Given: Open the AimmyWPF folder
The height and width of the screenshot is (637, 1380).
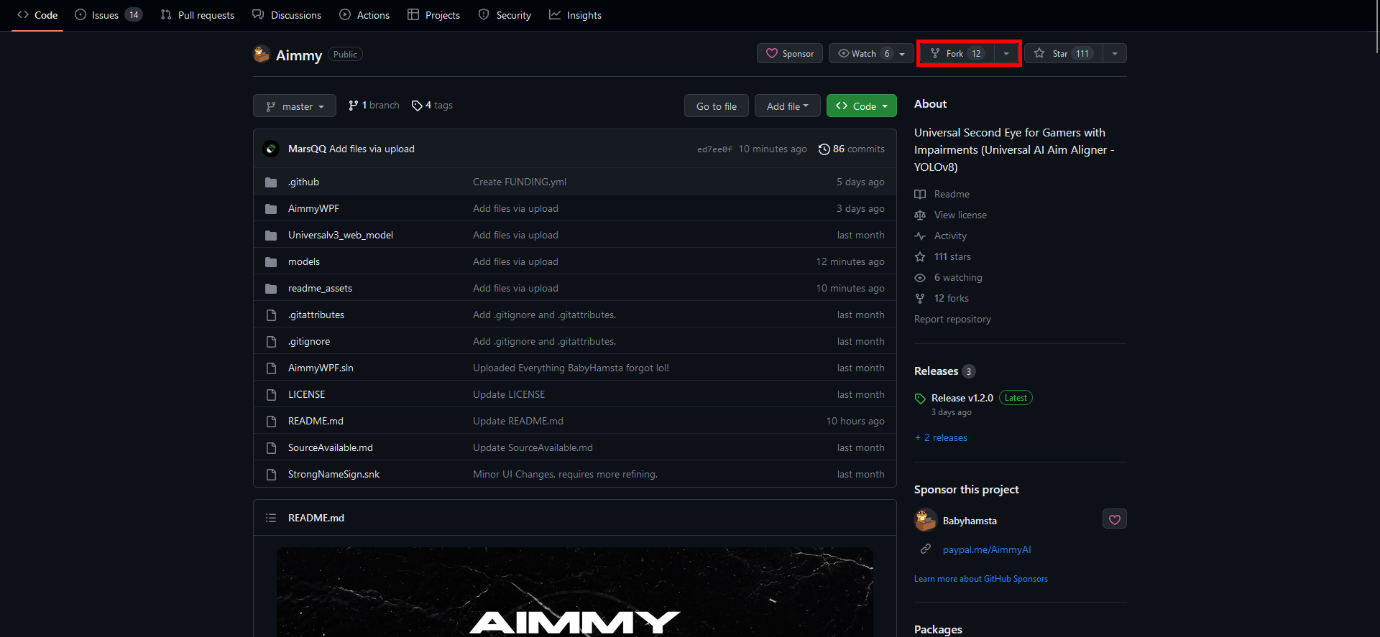Looking at the screenshot, I should point(313,208).
